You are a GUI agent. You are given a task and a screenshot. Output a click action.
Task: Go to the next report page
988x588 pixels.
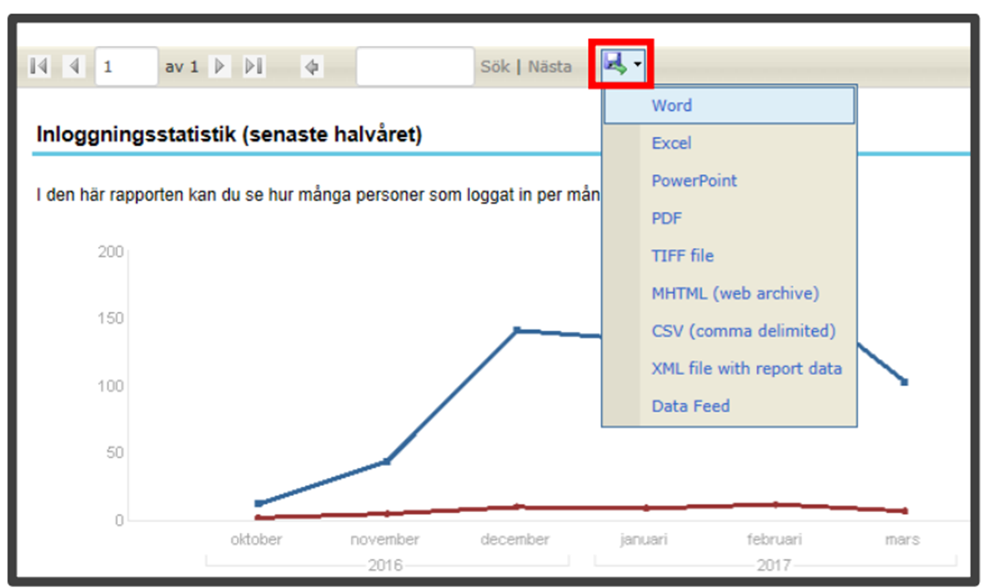tap(220, 66)
